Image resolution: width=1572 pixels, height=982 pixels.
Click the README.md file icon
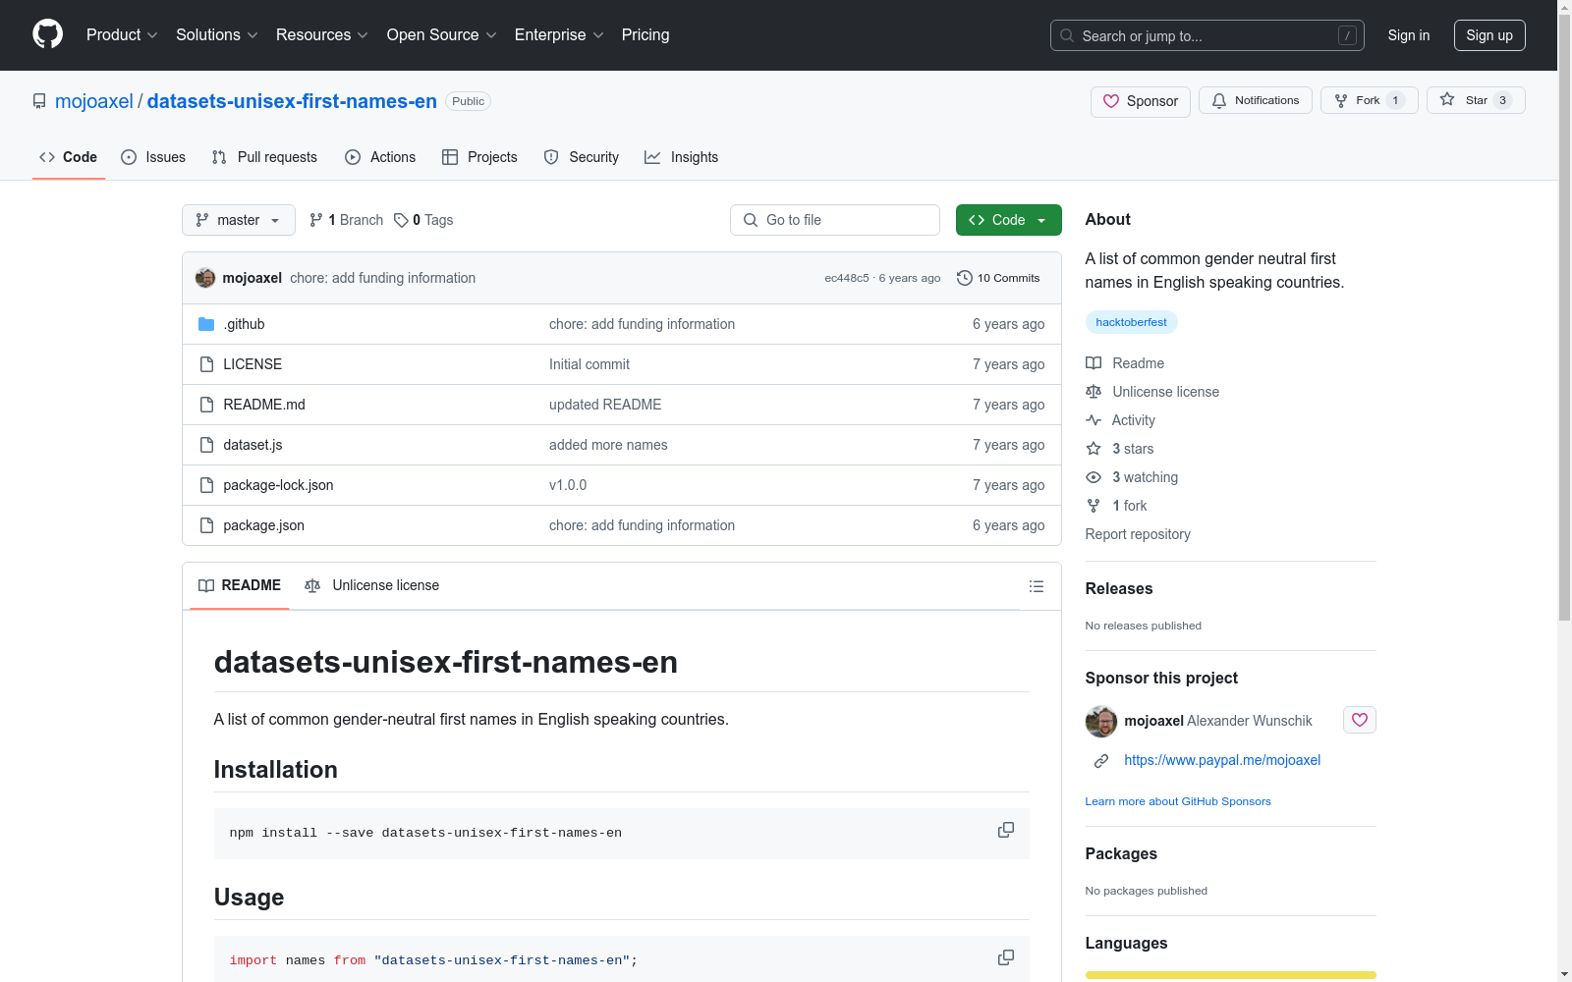click(206, 405)
